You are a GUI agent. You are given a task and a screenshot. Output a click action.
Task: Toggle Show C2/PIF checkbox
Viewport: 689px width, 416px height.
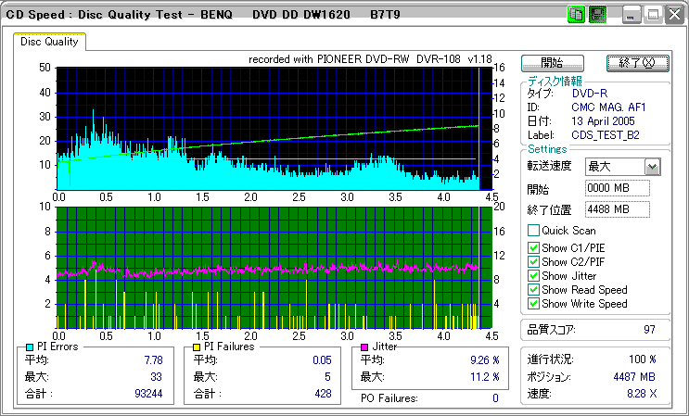point(533,261)
